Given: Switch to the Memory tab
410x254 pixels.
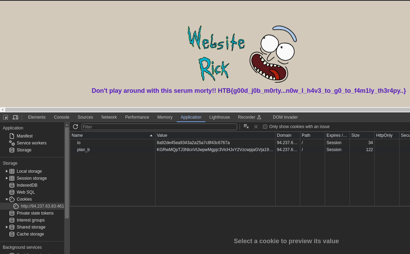Looking at the screenshot, I should (x=165, y=117).
